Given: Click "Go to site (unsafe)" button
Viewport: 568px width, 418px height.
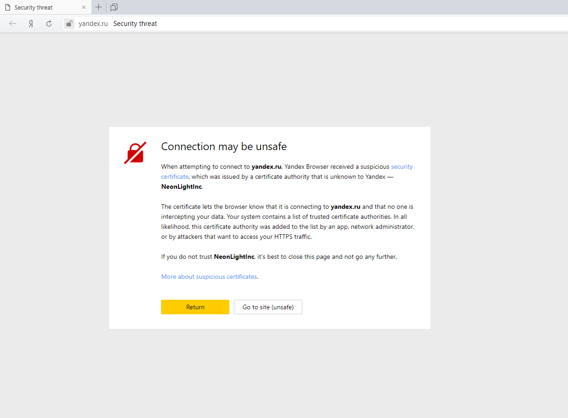Looking at the screenshot, I should point(268,307).
